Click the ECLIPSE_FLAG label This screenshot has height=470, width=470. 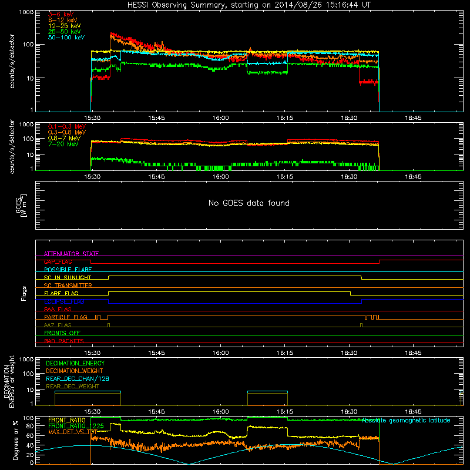pyautogui.click(x=64, y=301)
